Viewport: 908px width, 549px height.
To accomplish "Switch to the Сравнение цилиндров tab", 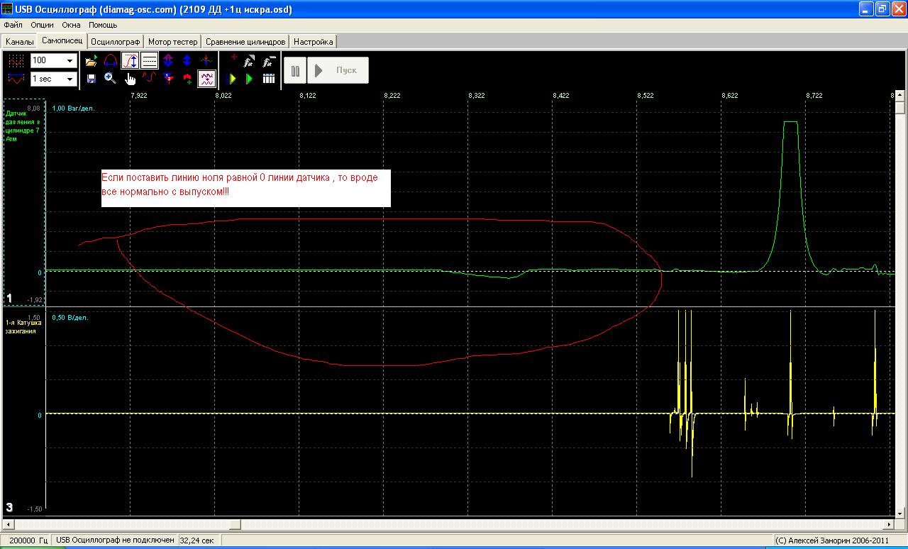I will (x=245, y=42).
